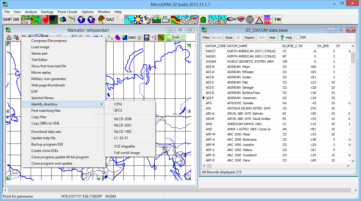Open the Prof profile tool
The image size is (361, 201).
(x=166, y=19)
